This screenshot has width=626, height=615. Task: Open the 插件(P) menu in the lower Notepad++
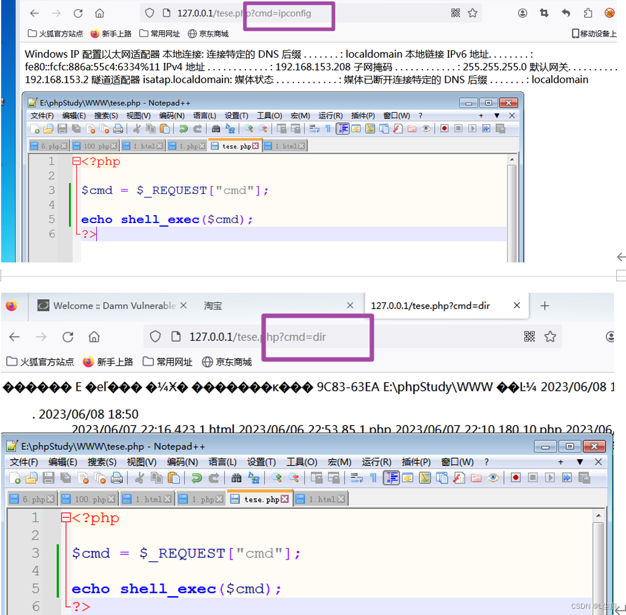click(x=416, y=462)
